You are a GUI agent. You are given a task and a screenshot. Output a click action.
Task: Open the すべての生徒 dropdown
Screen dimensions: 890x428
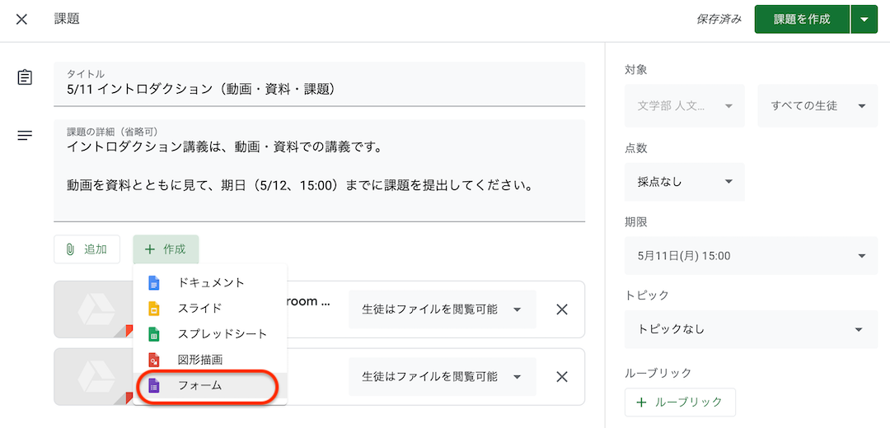pos(817,105)
